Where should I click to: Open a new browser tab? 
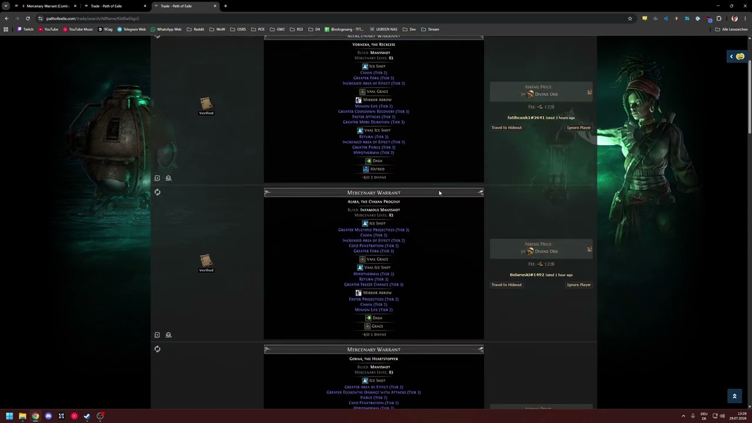point(226,6)
